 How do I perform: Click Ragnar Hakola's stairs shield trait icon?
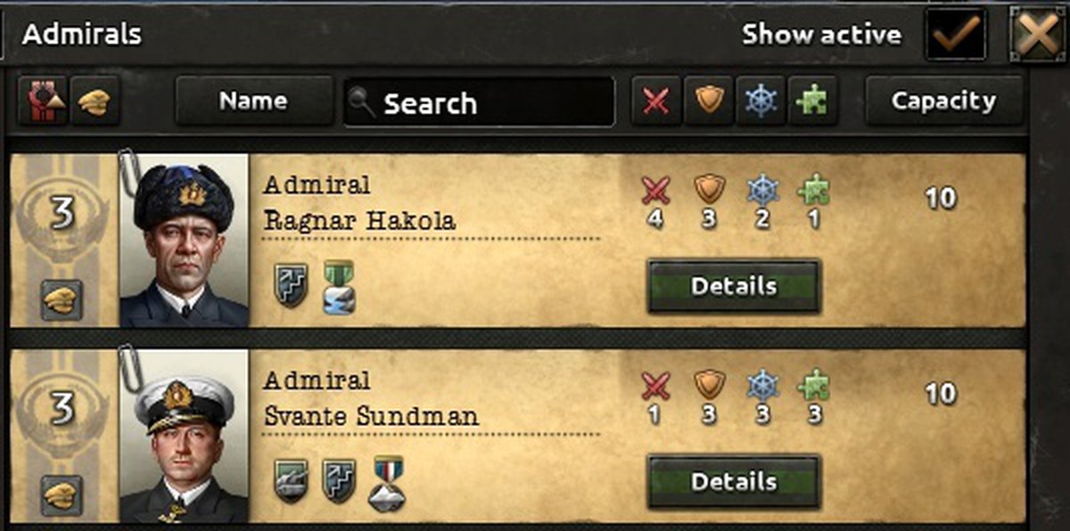pyautogui.click(x=291, y=286)
